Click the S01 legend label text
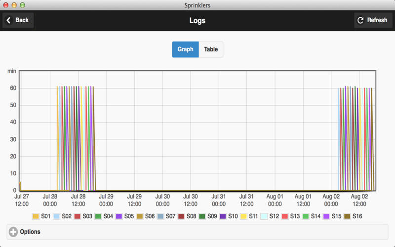Viewport: 395px width, 247px height. tap(46, 216)
